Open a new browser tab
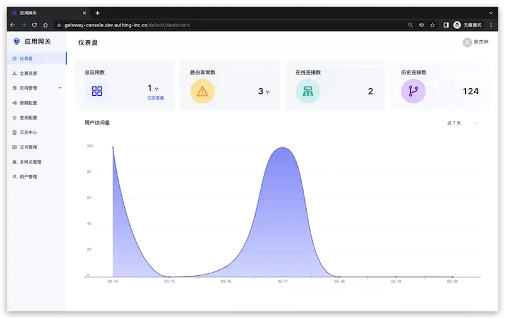Image resolution: width=505 pixels, height=318 pixels. coord(98,13)
